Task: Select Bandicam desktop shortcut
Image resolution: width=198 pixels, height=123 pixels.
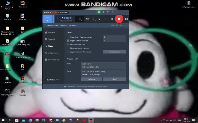Action: pos(23,80)
